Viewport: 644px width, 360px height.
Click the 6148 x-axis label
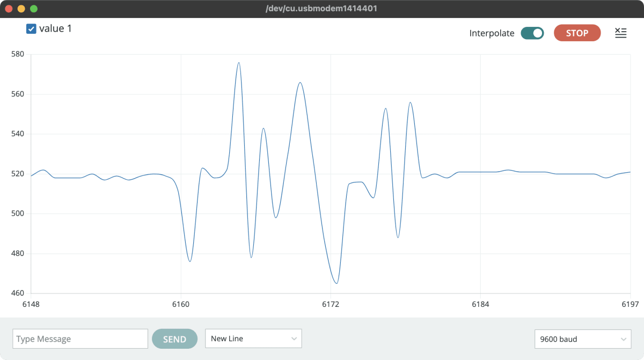coord(31,304)
